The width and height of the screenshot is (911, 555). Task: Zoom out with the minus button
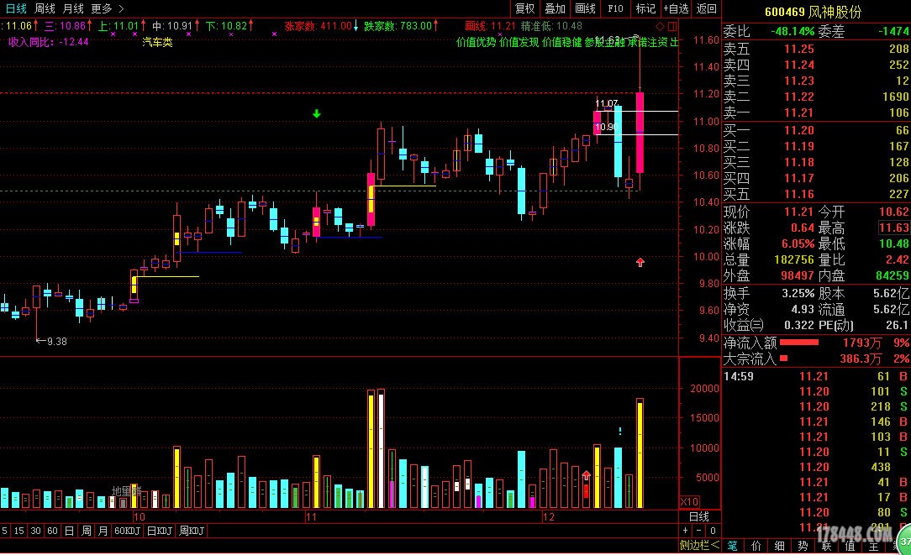699,531
